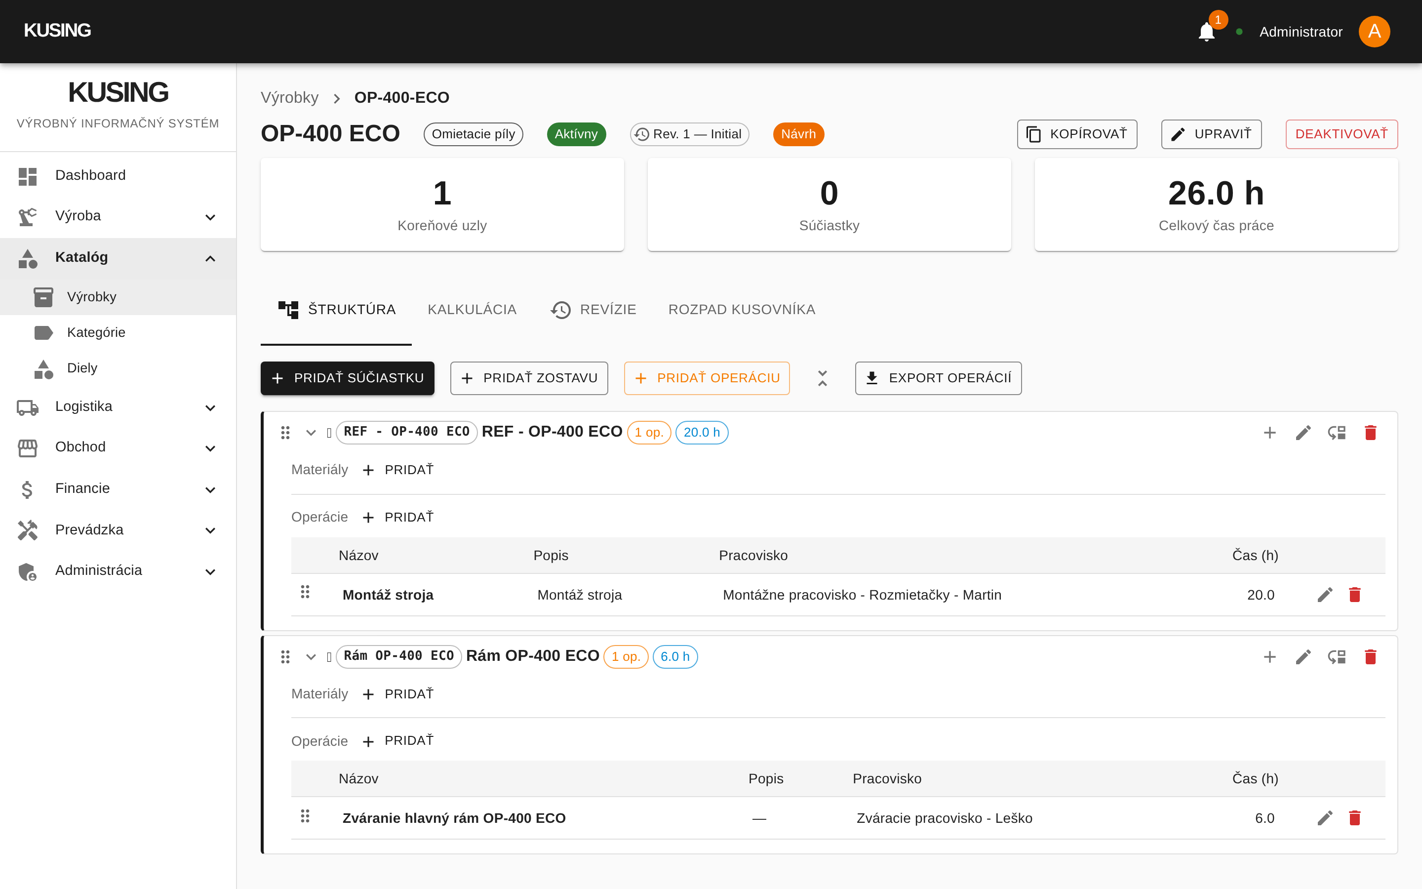Screen dimensions: 1422x889
Task: Expand the Logistika sidebar section
Action: (x=118, y=407)
